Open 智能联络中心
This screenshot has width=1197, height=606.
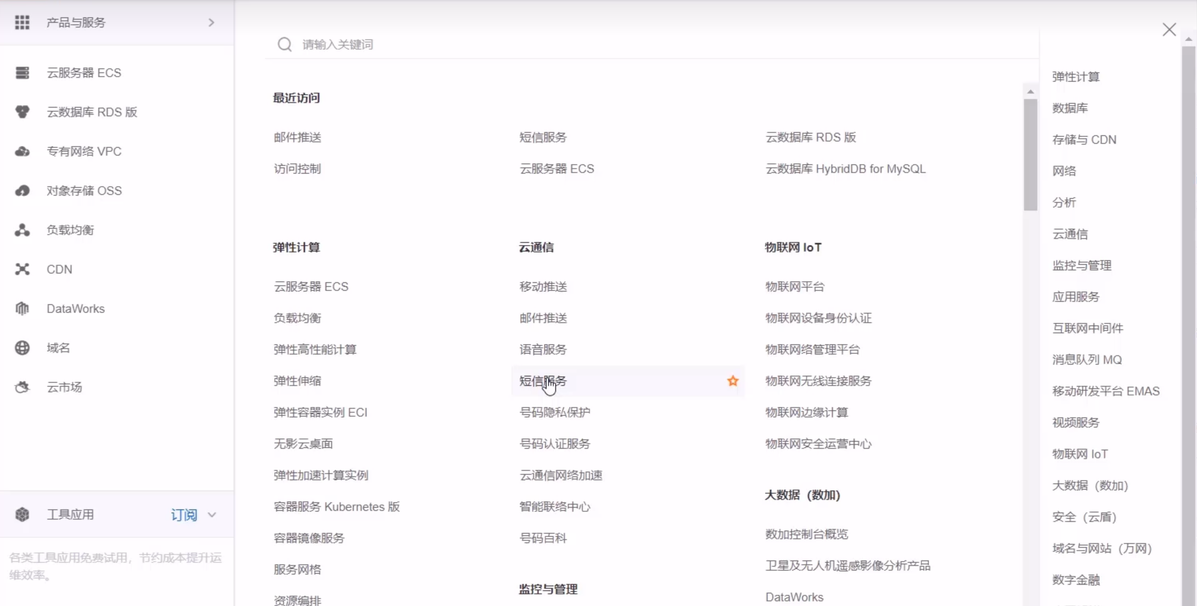555,507
